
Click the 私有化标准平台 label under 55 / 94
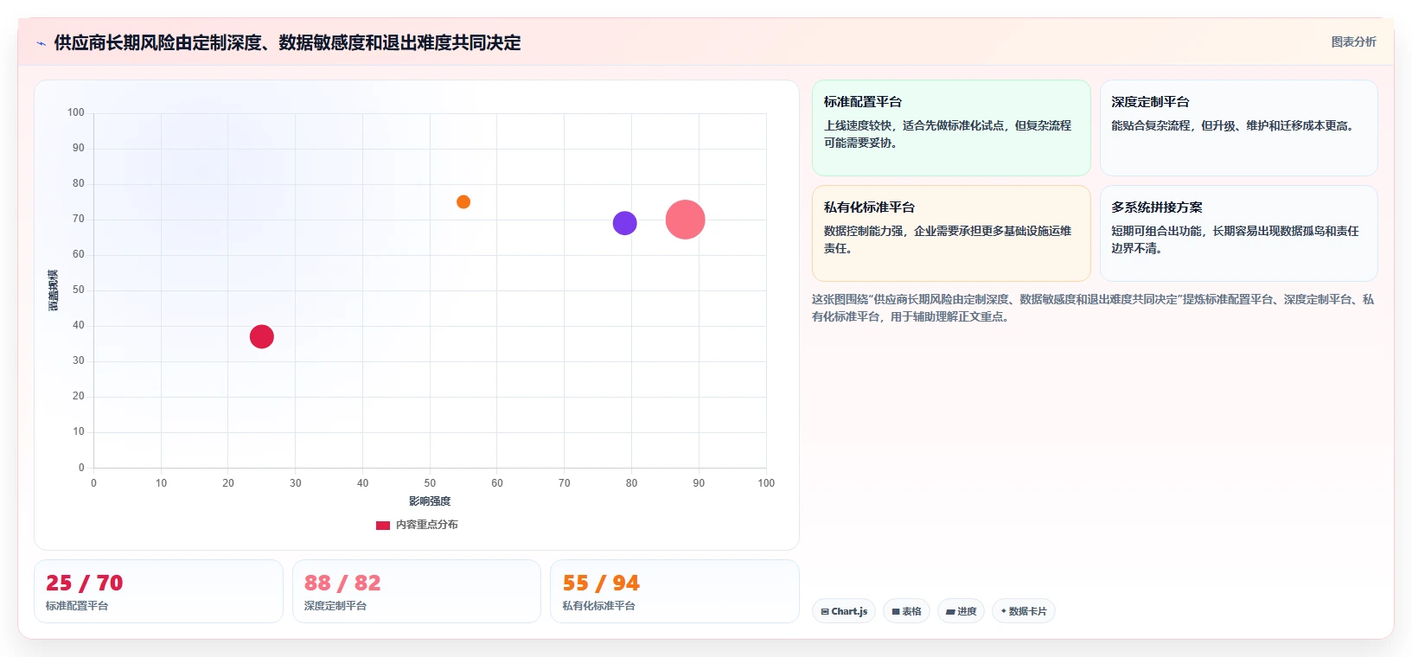click(598, 606)
